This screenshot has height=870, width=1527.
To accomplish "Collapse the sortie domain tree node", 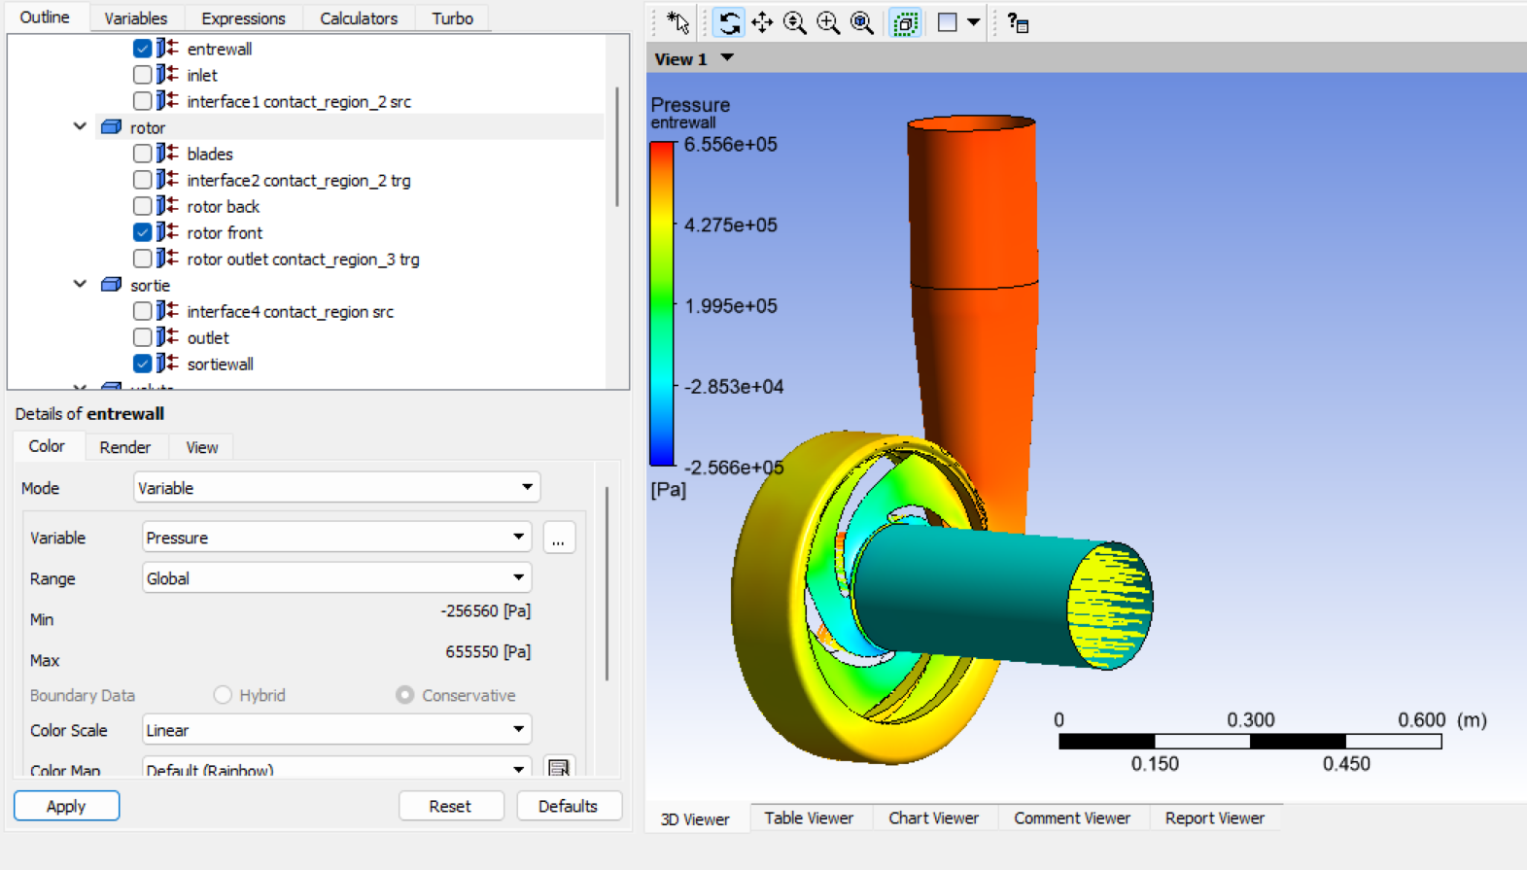I will (x=80, y=284).
